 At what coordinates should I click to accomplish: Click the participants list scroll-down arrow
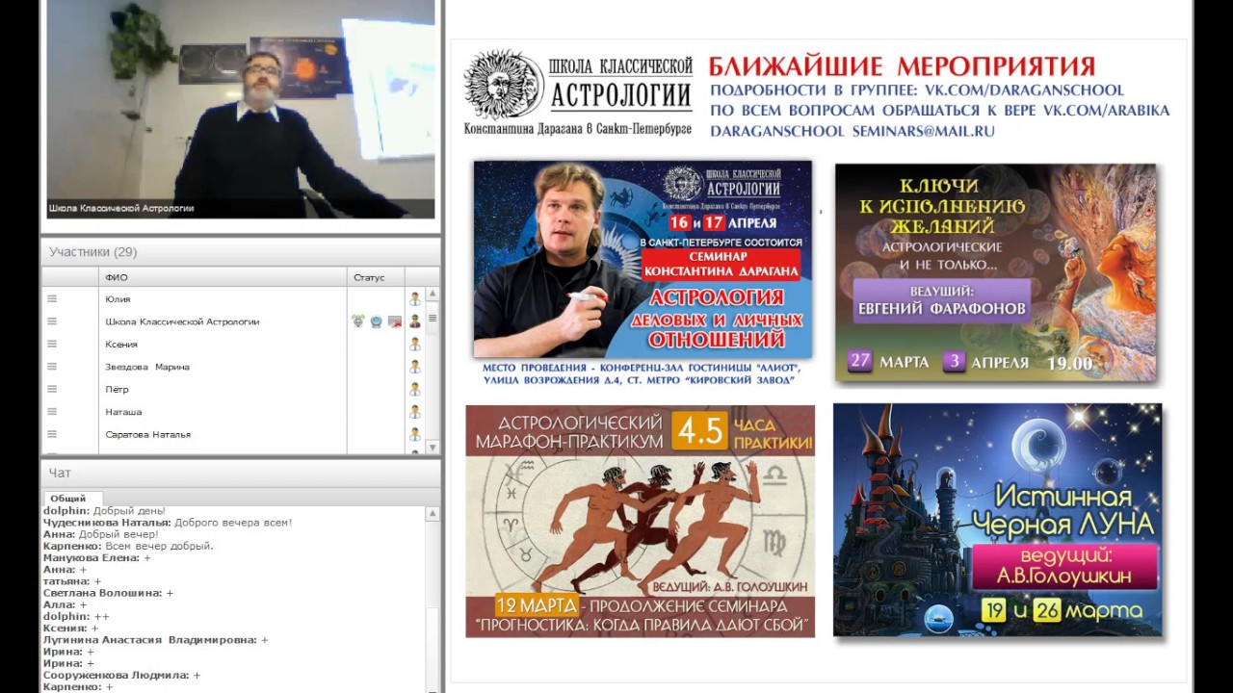coord(433,447)
